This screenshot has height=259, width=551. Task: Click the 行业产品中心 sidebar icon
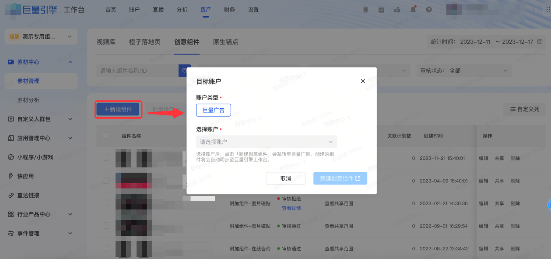click(11, 214)
